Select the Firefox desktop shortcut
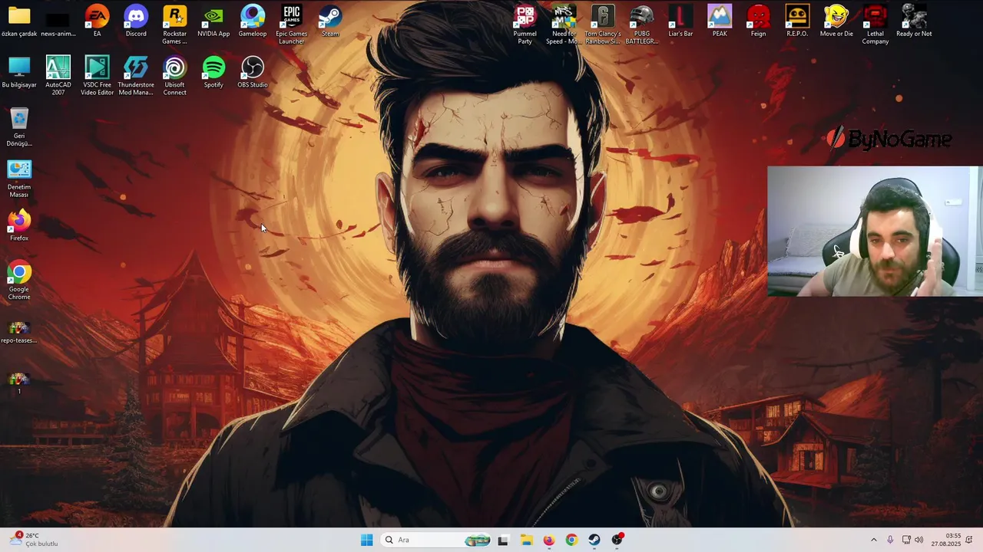Viewport: 983px width, 552px height. (19, 225)
